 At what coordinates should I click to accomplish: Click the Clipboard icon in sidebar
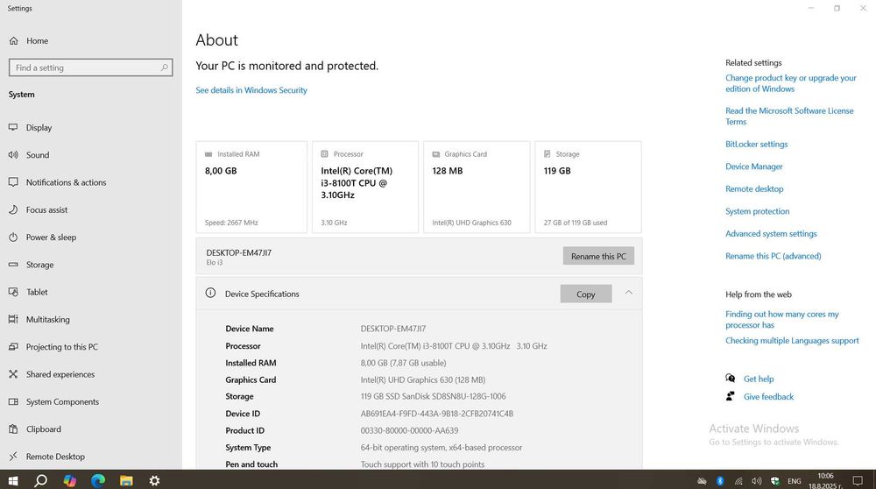(13, 429)
